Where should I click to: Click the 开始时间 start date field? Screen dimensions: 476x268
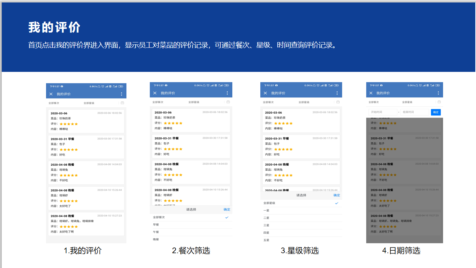point(383,112)
